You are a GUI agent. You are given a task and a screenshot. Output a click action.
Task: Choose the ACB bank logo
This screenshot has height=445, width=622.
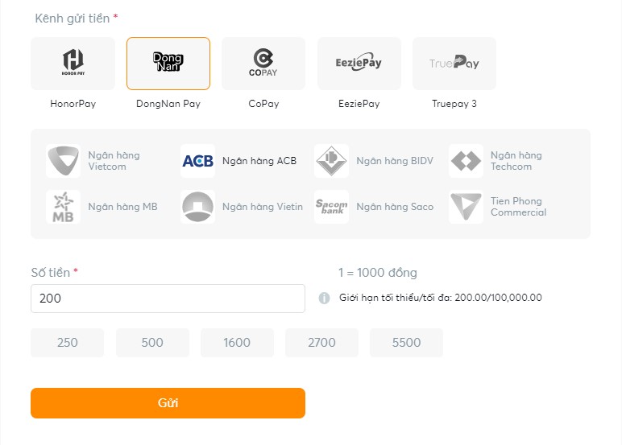point(197,161)
